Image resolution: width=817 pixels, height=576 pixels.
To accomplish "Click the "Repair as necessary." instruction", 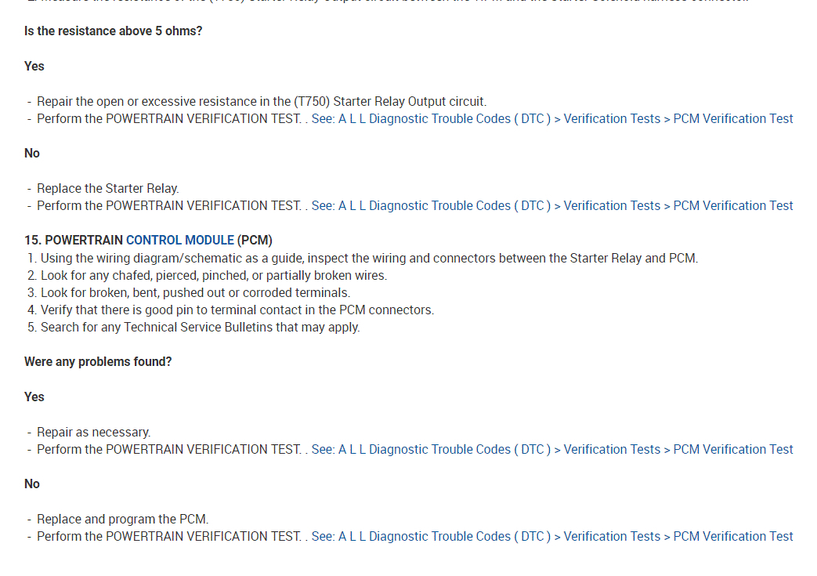I will 94,433.
